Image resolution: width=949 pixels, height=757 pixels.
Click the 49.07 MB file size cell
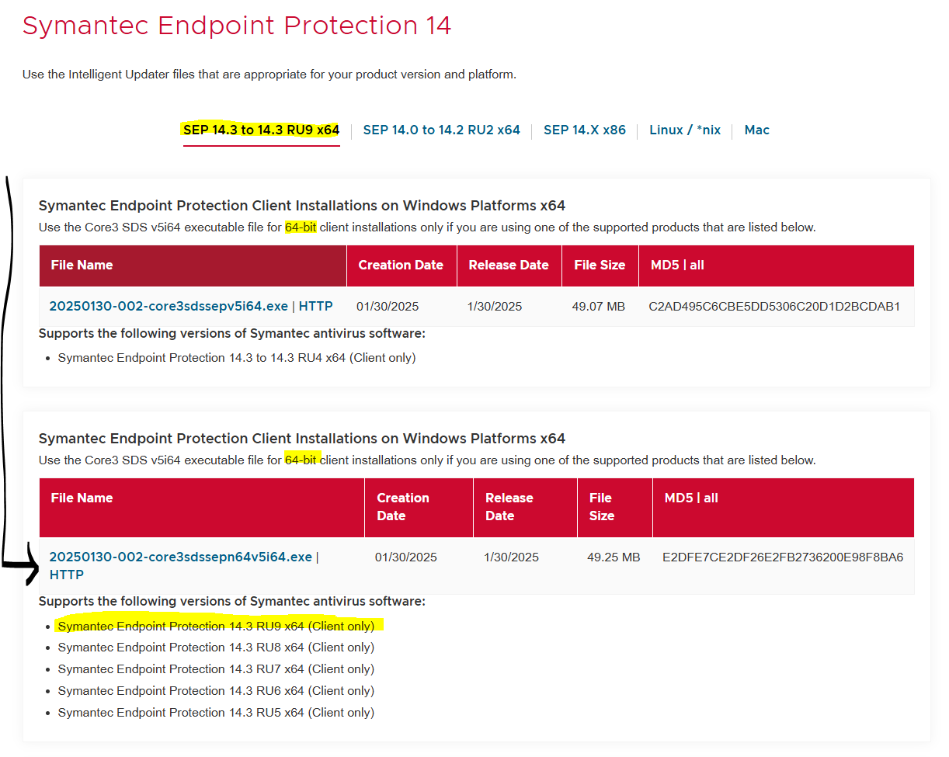tap(598, 306)
